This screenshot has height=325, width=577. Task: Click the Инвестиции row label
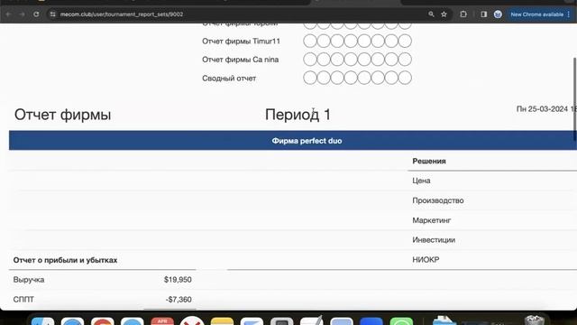tap(434, 240)
